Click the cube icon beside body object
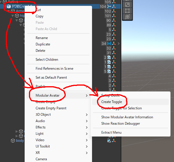This screenshot has height=162, width=174. (x=13, y=141)
